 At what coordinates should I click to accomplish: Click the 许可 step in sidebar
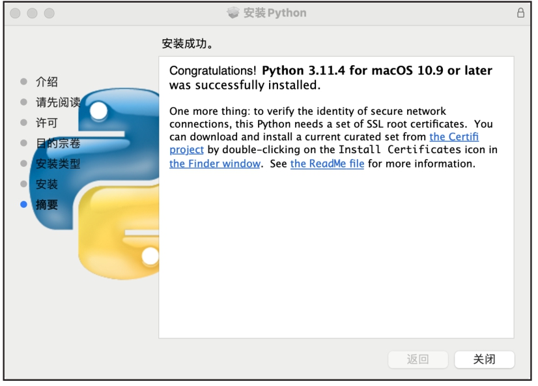point(46,123)
